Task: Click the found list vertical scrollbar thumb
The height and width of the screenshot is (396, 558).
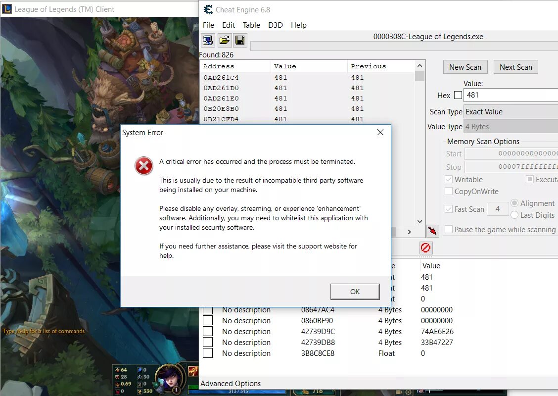Action: [419, 76]
